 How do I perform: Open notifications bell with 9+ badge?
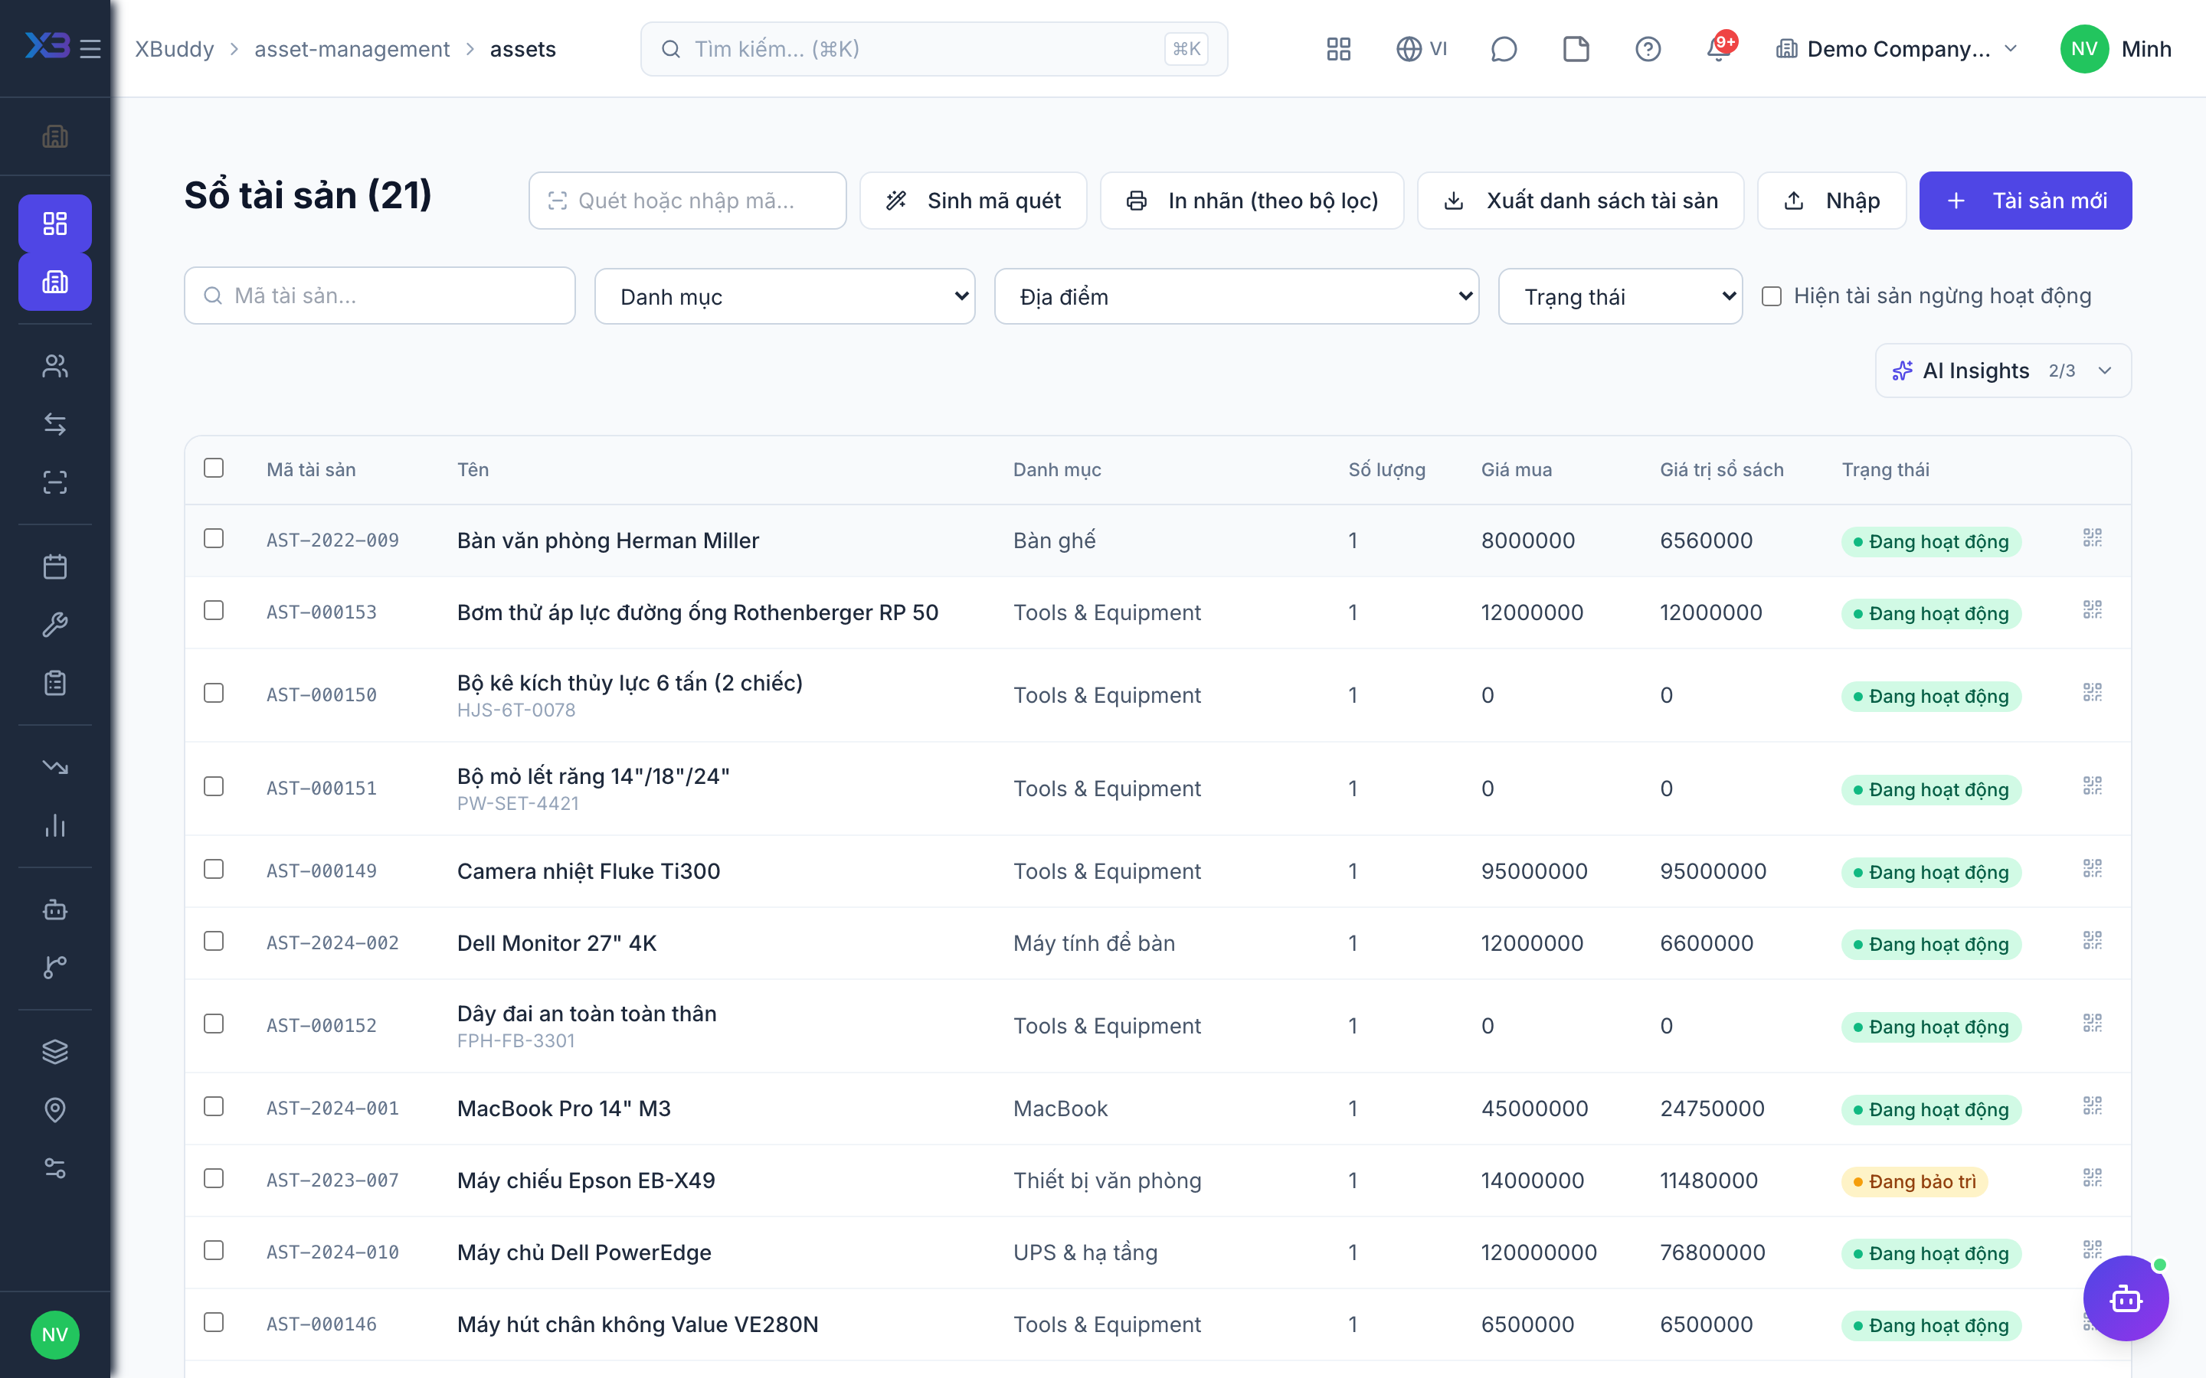(x=1720, y=47)
